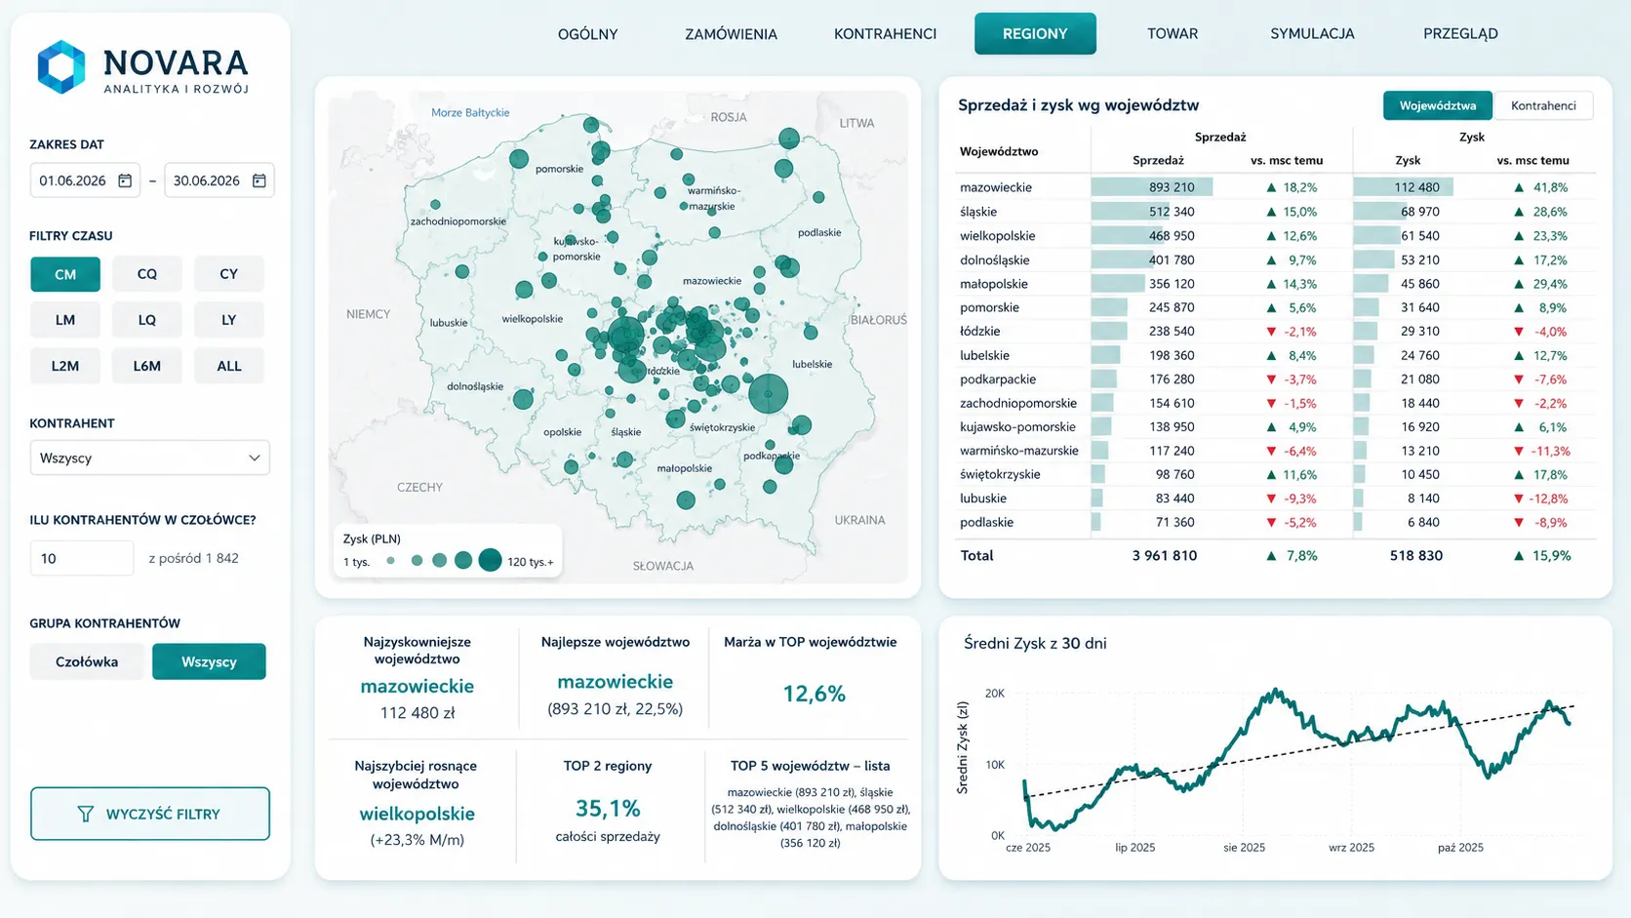1631x918 pixels.
Task: Show table by Województwa
Action: point(1438,105)
